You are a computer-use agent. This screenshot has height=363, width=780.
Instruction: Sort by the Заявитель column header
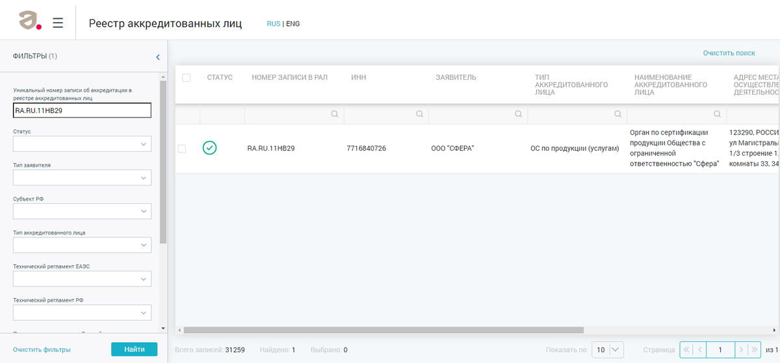(456, 77)
